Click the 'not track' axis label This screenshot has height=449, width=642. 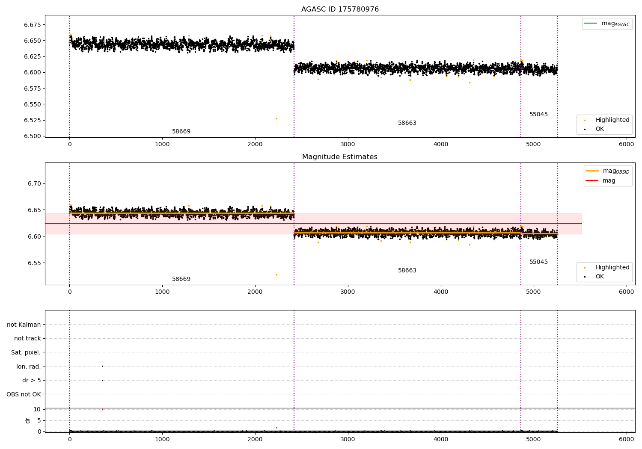27,338
